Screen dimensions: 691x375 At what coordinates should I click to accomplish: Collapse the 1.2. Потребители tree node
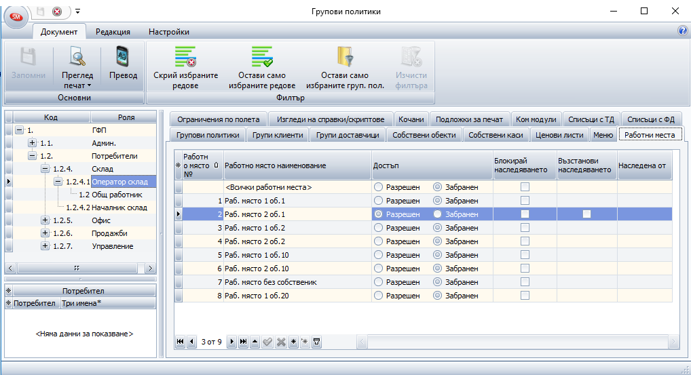coord(32,156)
